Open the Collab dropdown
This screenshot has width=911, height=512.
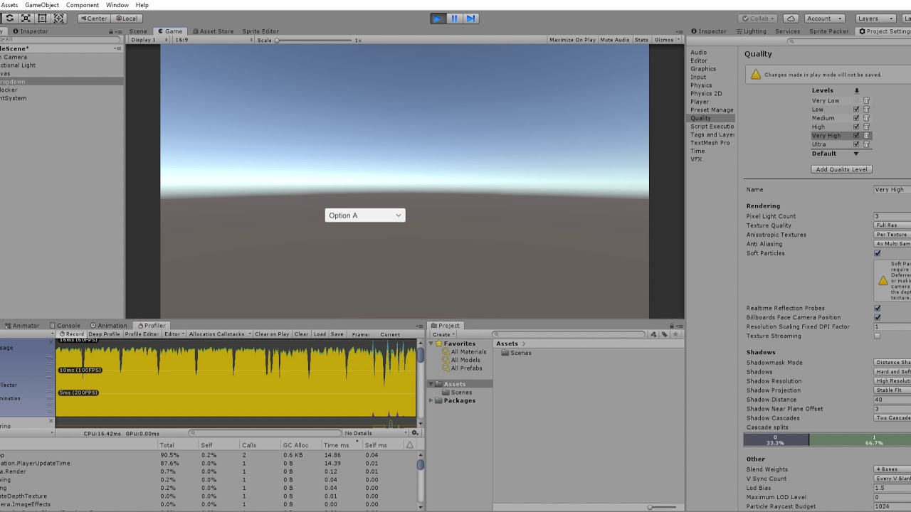tap(759, 18)
